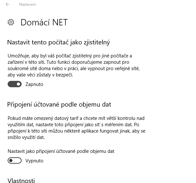Turn off the discoverable PC toggle
196x183 pixels.
click(15, 84)
